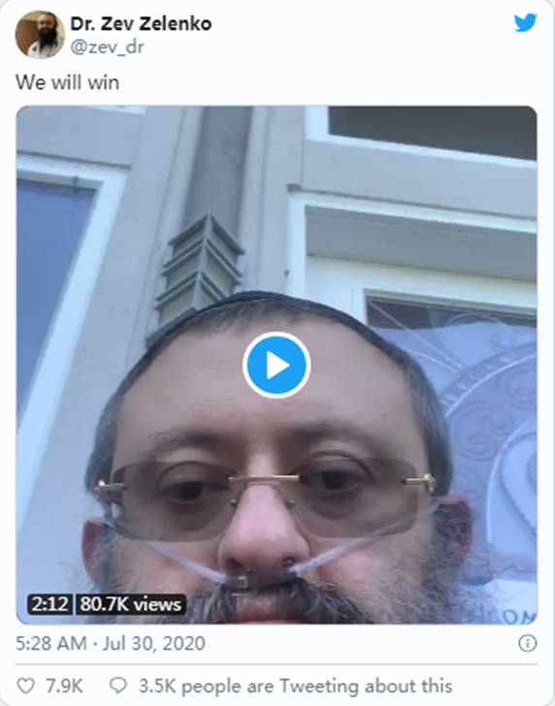Play the video with the blue play button
Viewport: 555px width, 706px height.
pyautogui.click(x=277, y=366)
